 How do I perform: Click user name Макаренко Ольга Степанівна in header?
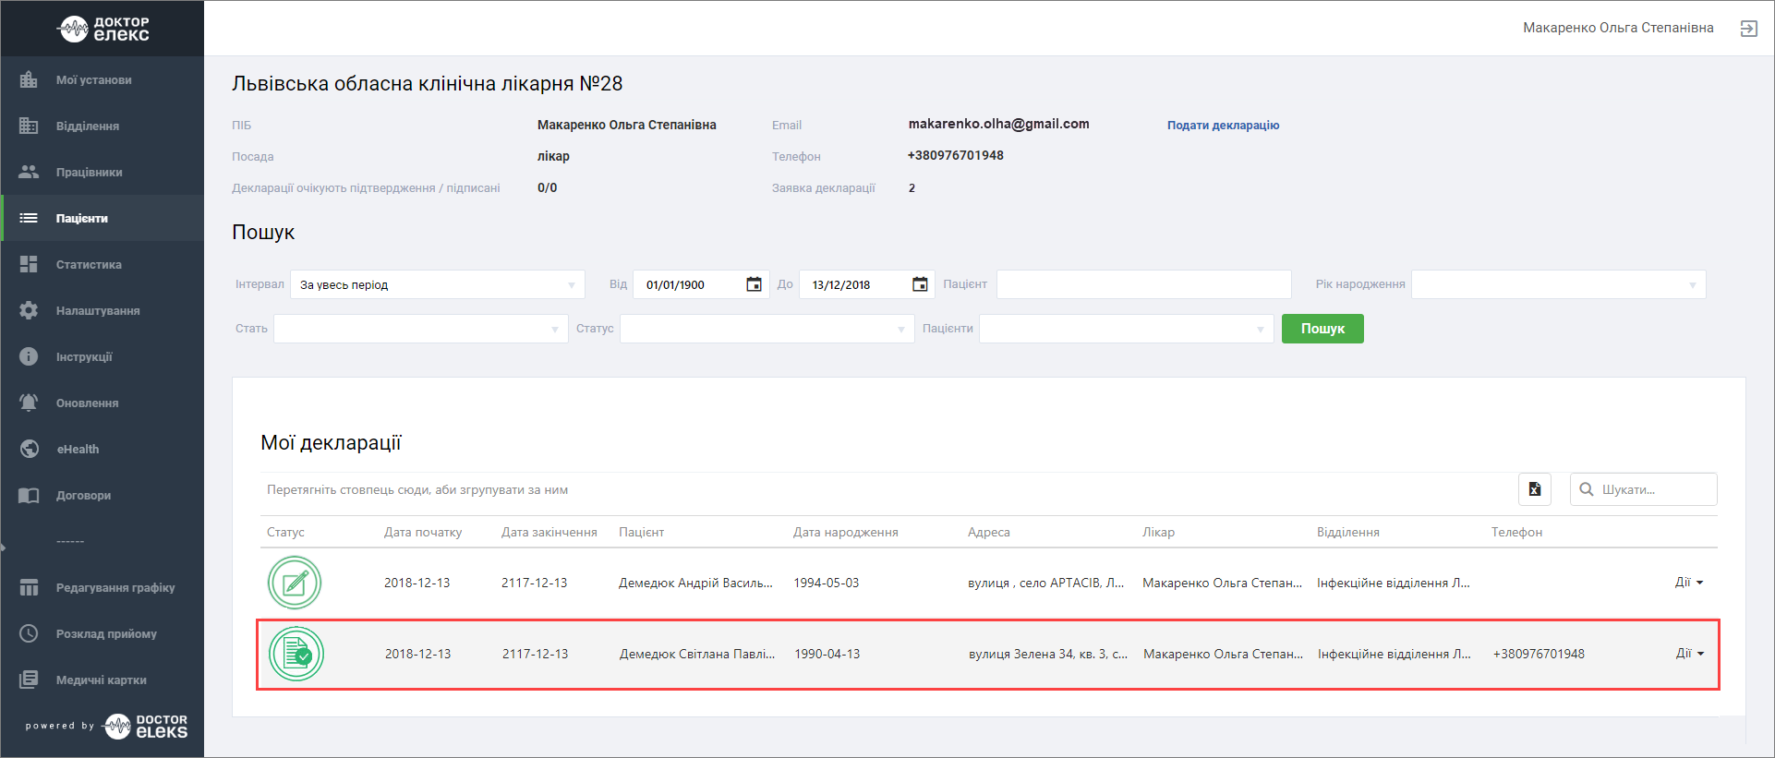point(1618,28)
